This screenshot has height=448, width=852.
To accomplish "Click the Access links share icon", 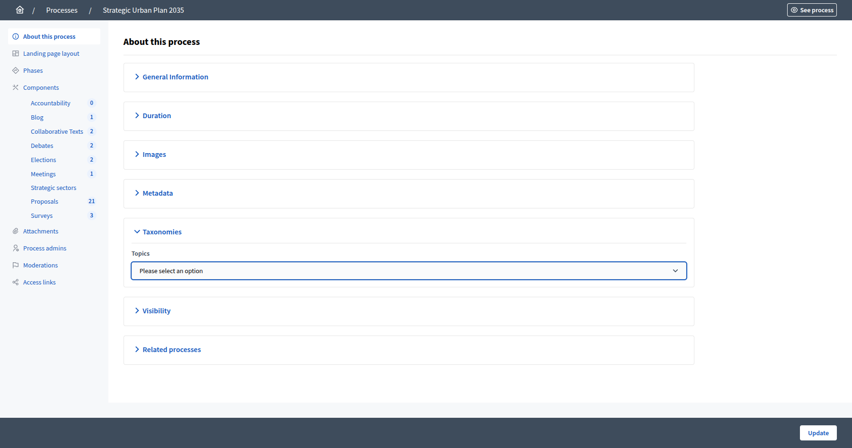I will click(x=16, y=282).
